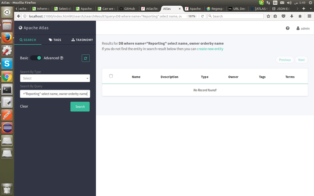Go to Previous results page
The width and height of the screenshot is (314, 196).
285,60
